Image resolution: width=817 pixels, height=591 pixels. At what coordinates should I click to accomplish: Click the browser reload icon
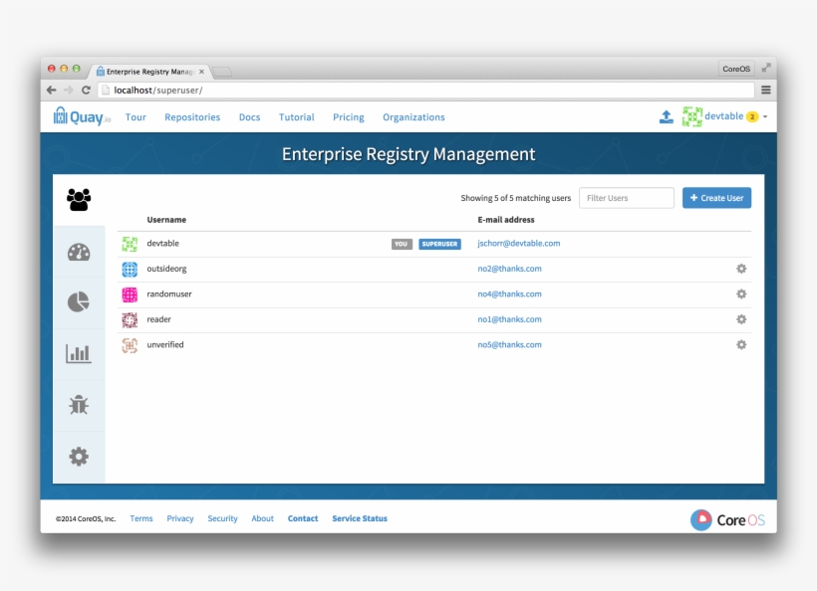point(86,89)
